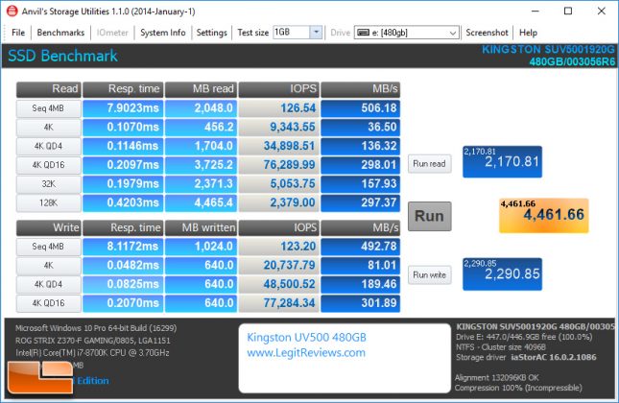
Task: Open the Settings menu
Action: 211,33
